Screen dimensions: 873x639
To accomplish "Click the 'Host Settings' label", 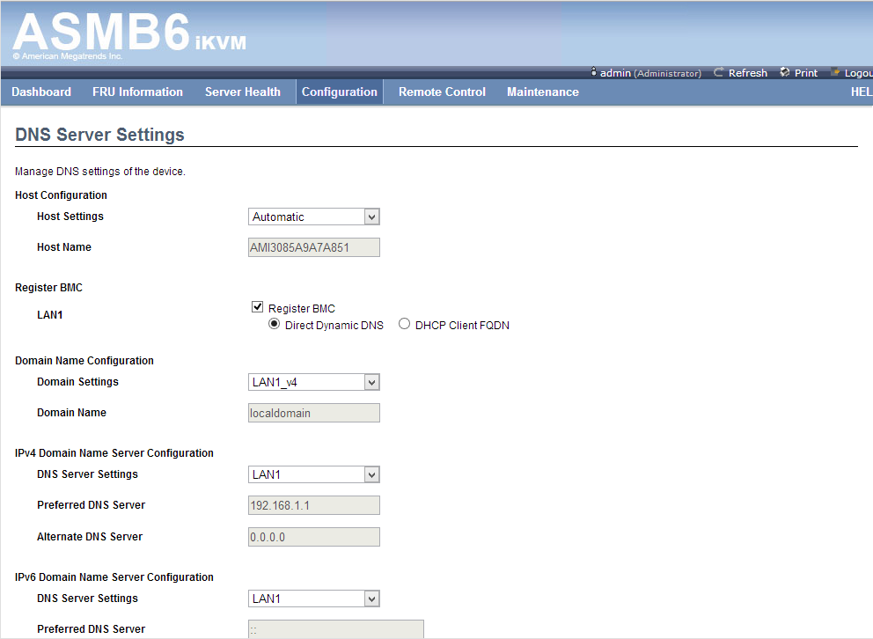I will [x=70, y=217].
